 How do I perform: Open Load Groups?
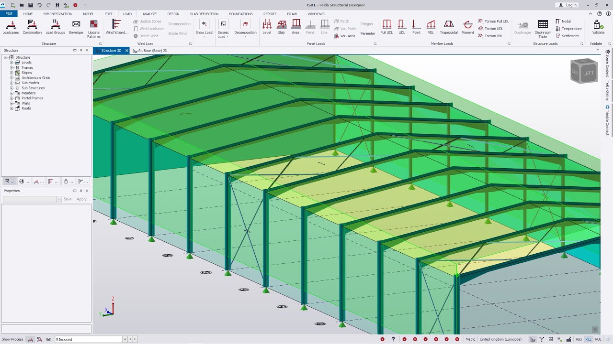[55, 27]
